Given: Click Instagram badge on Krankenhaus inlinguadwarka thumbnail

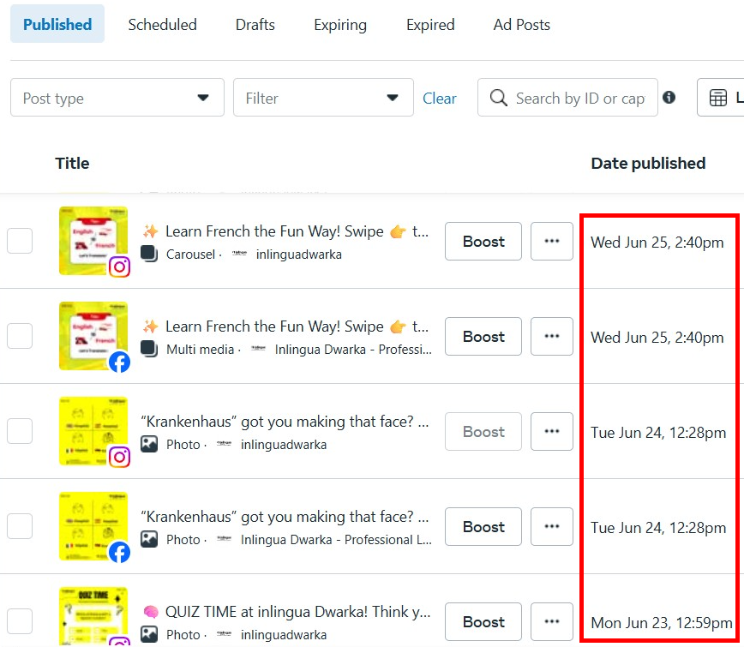Looking at the screenshot, I should click(120, 457).
